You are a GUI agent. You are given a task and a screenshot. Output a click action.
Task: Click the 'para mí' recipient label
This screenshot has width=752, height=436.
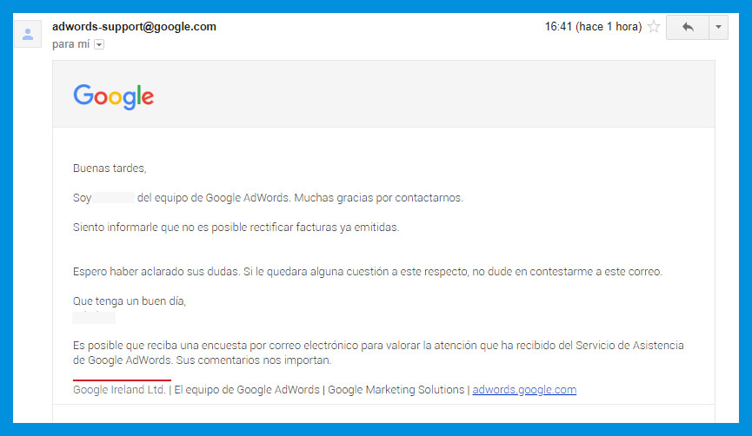[71, 44]
